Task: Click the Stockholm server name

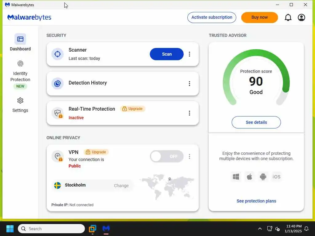Action: coord(75,185)
